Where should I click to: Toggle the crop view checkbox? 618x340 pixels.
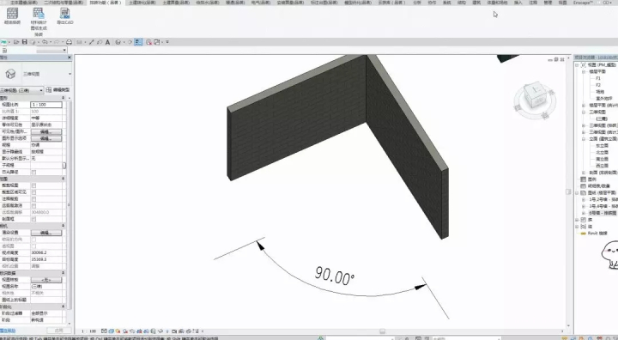click(x=33, y=185)
